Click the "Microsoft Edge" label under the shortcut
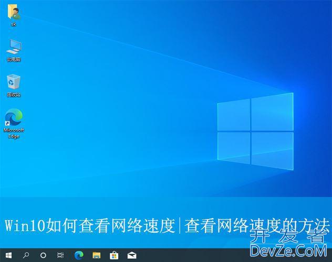 point(14,133)
